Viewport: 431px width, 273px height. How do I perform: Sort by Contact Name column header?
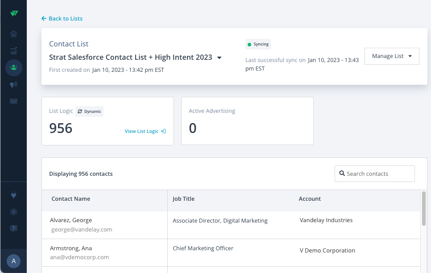[x=70, y=199]
